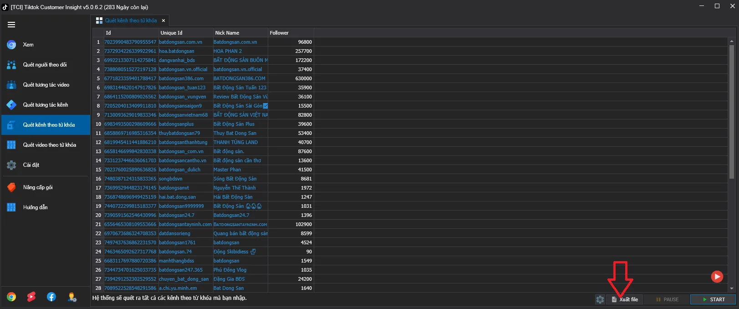Image resolution: width=739 pixels, height=309 pixels.
Task: Select the nick name Master Phan
Action: click(240, 170)
